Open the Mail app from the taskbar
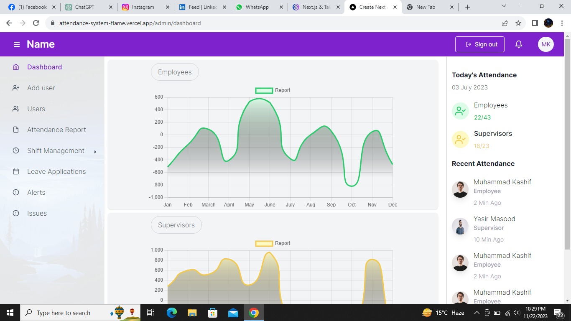The image size is (571, 321). pyautogui.click(x=233, y=313)
